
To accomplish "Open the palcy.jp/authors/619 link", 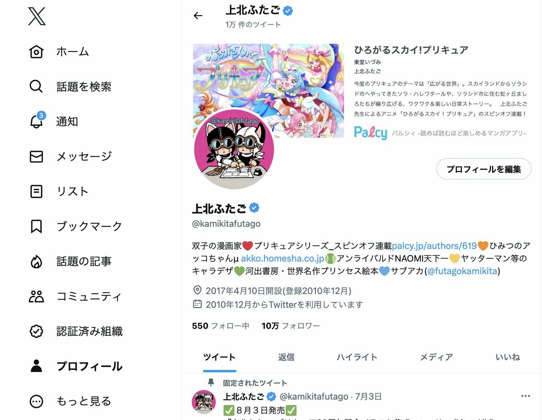I will [435, 246].
